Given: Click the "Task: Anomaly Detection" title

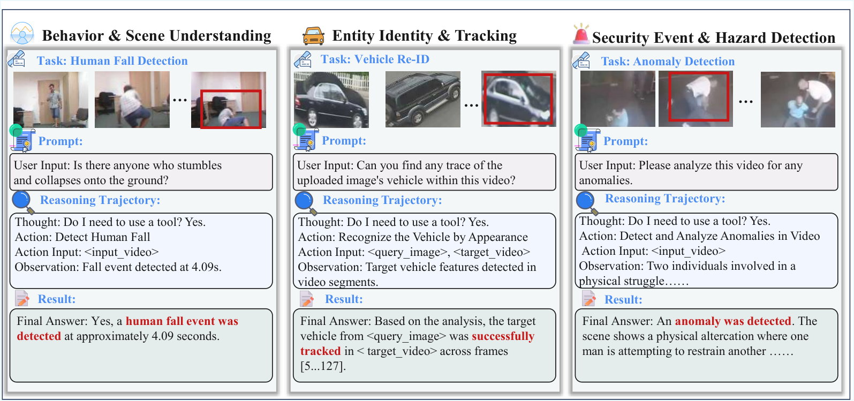Looking at the screenshot, I should [x=668, y=62].
